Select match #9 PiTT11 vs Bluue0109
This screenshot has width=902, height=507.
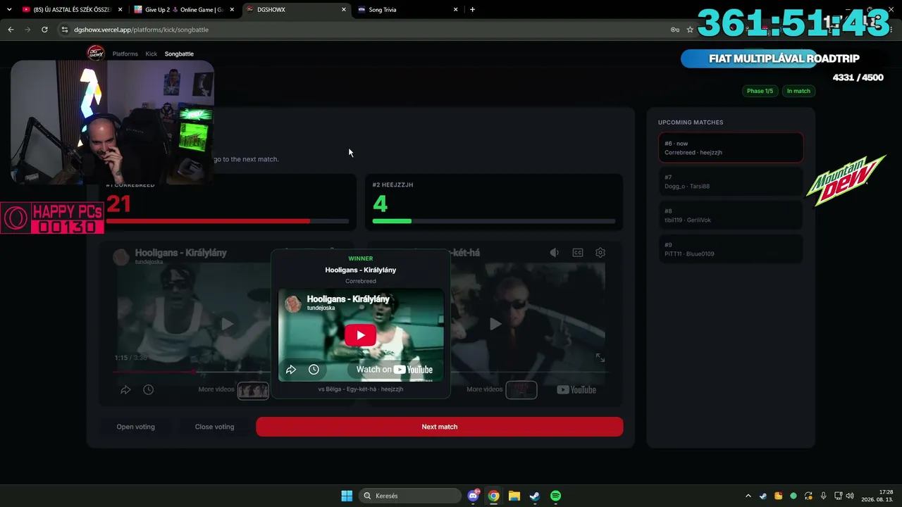[731, 249]
